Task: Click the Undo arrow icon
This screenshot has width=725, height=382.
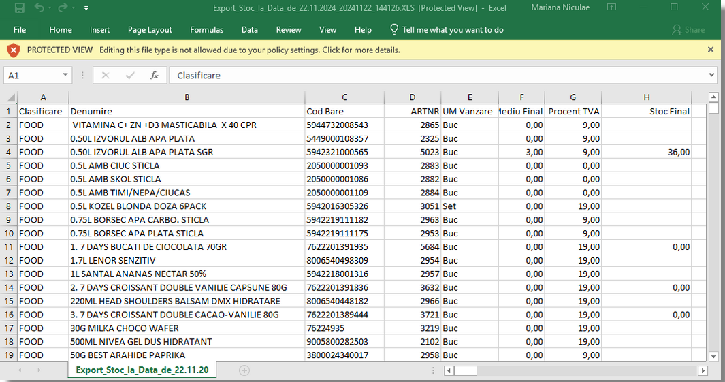Action: [39, 8]
